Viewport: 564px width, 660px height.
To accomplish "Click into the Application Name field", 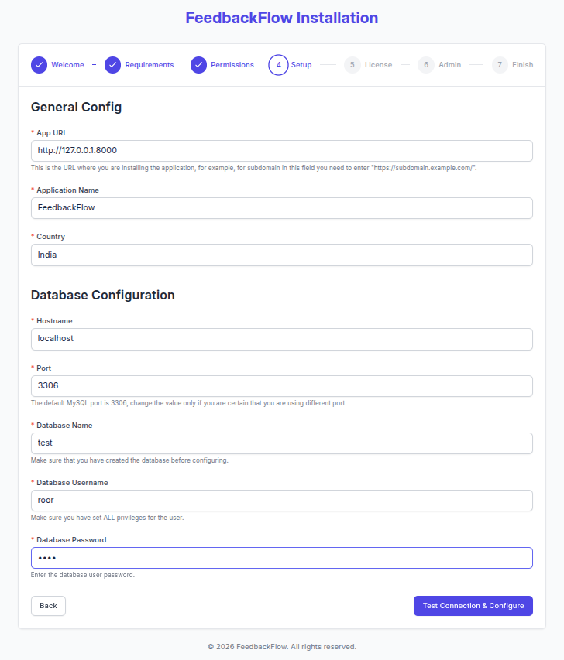I will tap(282, 207).
